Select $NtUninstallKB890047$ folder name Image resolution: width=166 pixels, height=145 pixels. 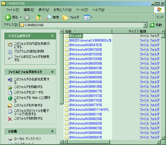click(x=85, y=137)
